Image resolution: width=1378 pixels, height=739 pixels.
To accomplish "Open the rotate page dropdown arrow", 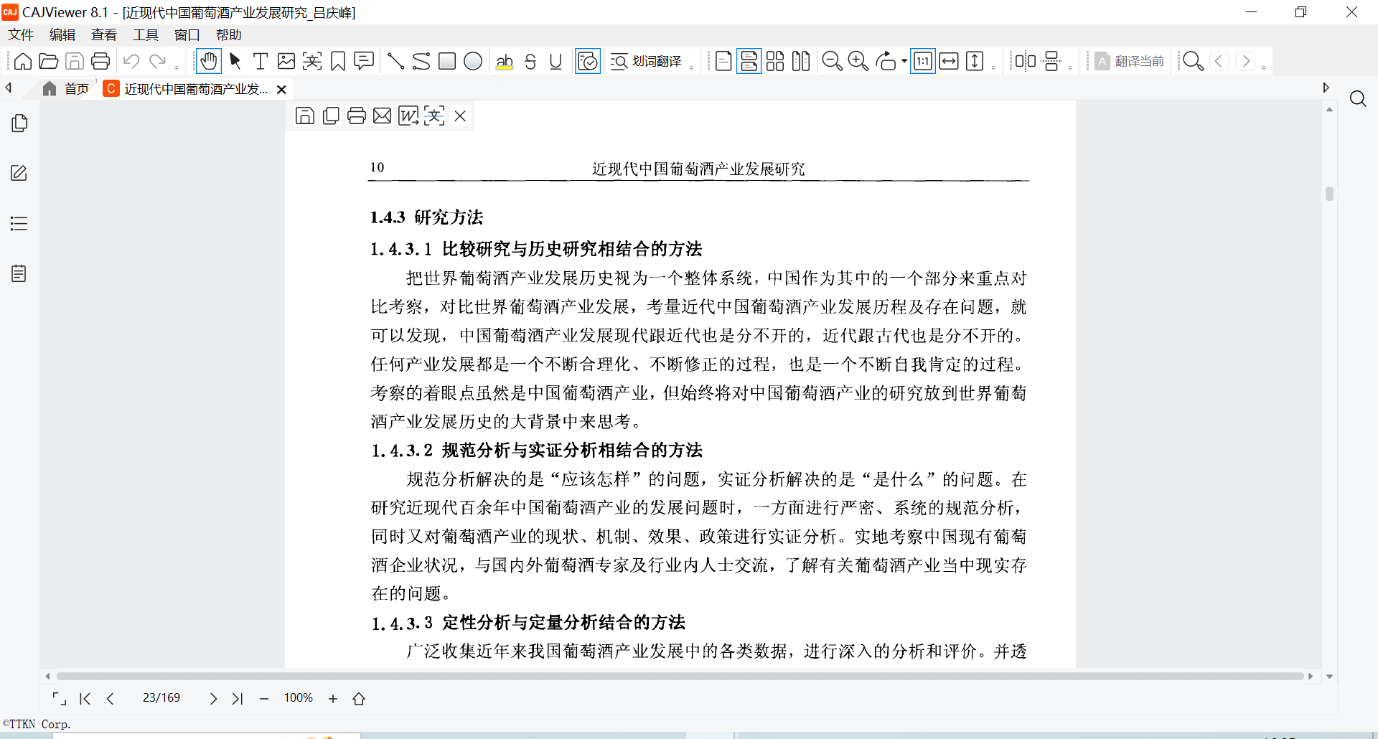I will pyautogui.click(x=904, y=62).
